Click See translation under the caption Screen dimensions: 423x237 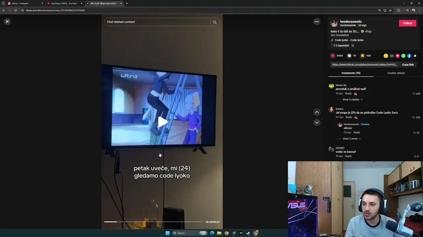[x=340, y=35]
